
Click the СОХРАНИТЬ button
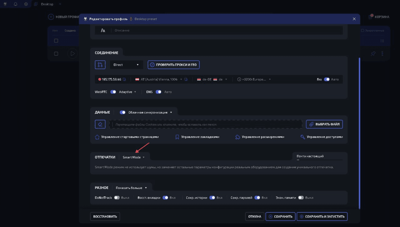point(280,216)
